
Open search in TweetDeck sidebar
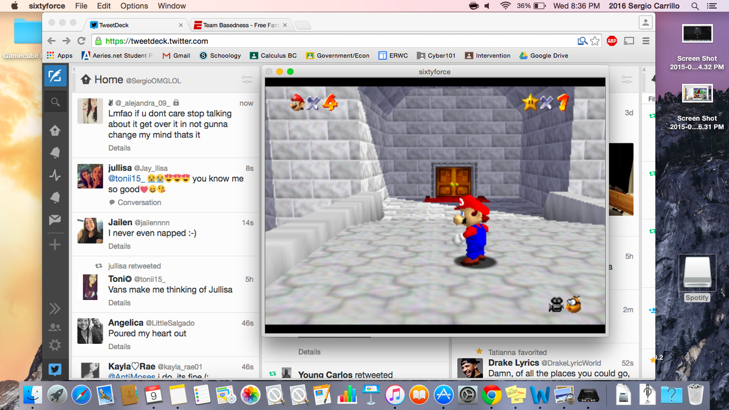55,102
